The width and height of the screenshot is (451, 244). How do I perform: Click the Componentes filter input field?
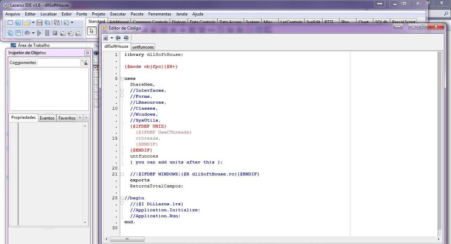(59, 63)
